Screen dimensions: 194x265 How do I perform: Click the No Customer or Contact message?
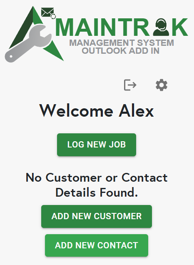click(97, 178)
